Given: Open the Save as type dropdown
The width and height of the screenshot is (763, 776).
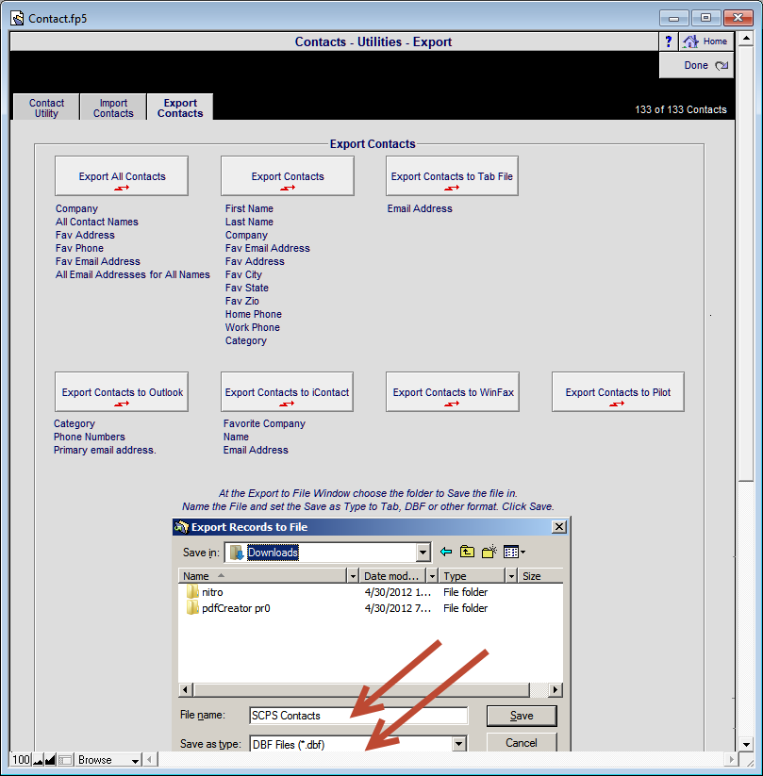Looking at the screenshot, I should tap(459, 743).
